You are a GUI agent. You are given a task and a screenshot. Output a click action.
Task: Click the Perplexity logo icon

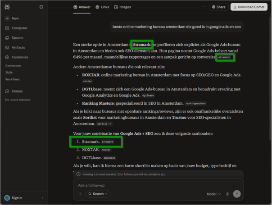coord(7,7)
